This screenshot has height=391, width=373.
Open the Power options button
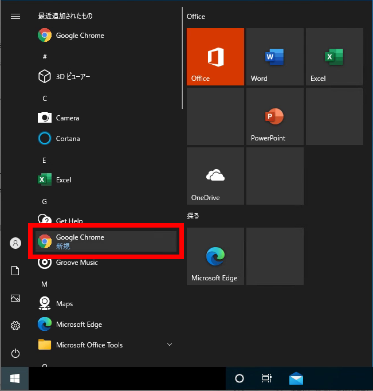(x=15, y=353)
